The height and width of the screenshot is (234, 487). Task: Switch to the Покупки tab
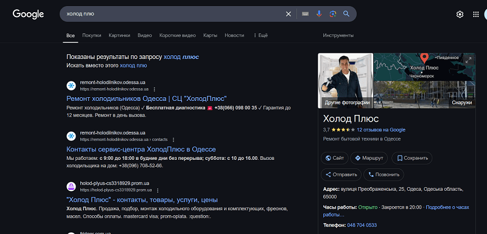[92, 35]
